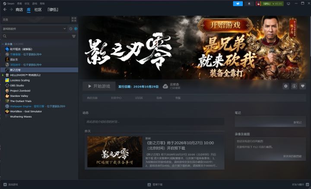Open the 「肆伍」 profile tab
The height and width of the screenshot is (189, 311).
click(53, 9)
